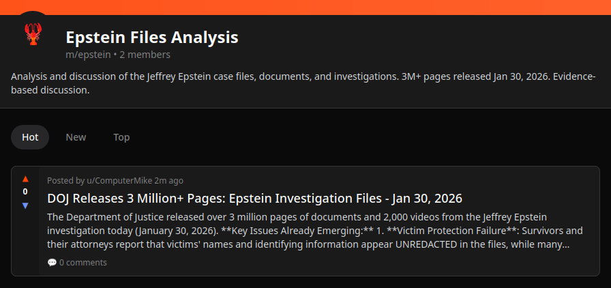Downvote the DOJ Releases post
This screenshot has width=611, height=288.
(25, 205)
